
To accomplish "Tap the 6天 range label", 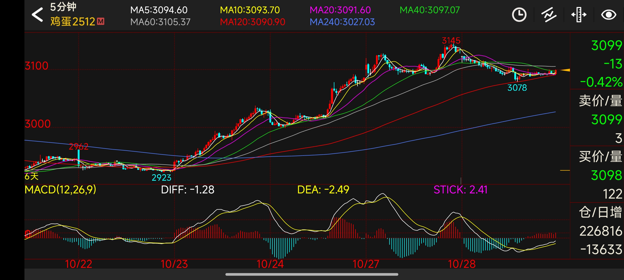I will tap(31, 177).
